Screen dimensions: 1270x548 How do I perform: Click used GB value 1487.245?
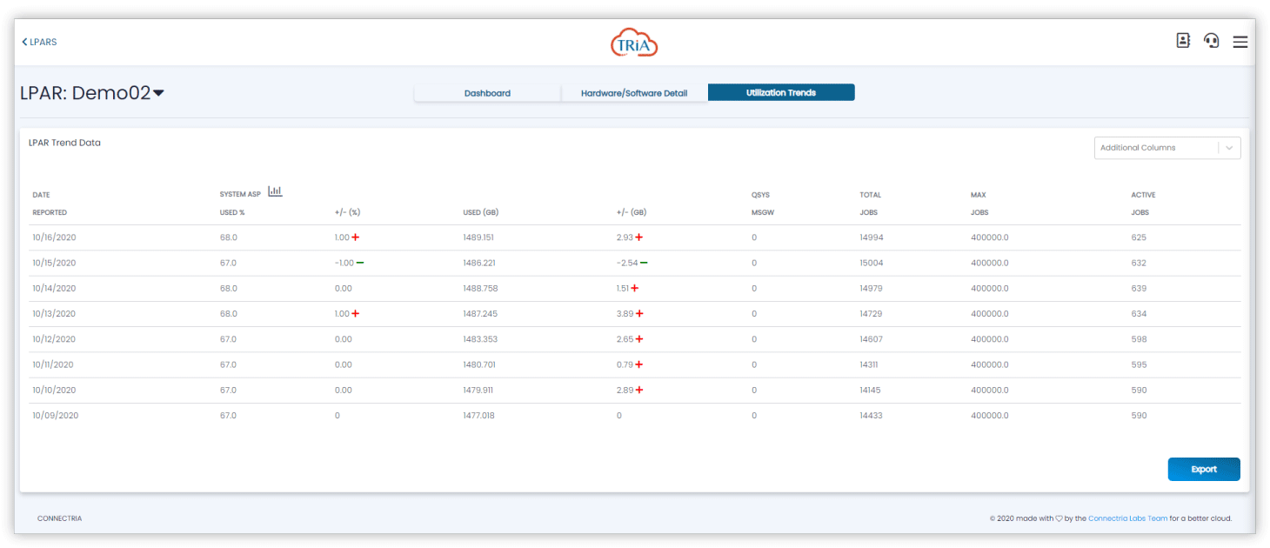tap(480, 313)
